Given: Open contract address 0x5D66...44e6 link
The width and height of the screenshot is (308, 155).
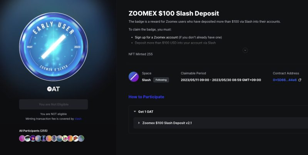Looking at the screenshot, I should coord(285,80).
